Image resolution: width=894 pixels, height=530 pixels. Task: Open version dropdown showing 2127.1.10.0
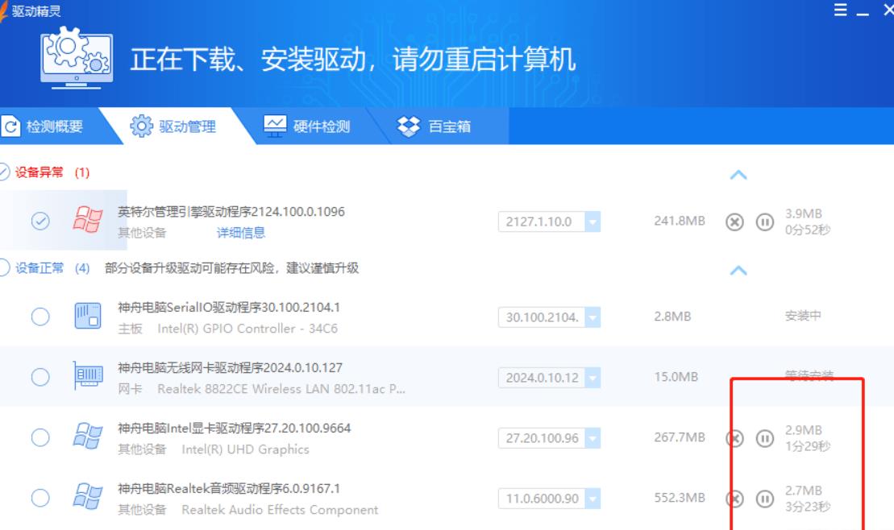593,222
